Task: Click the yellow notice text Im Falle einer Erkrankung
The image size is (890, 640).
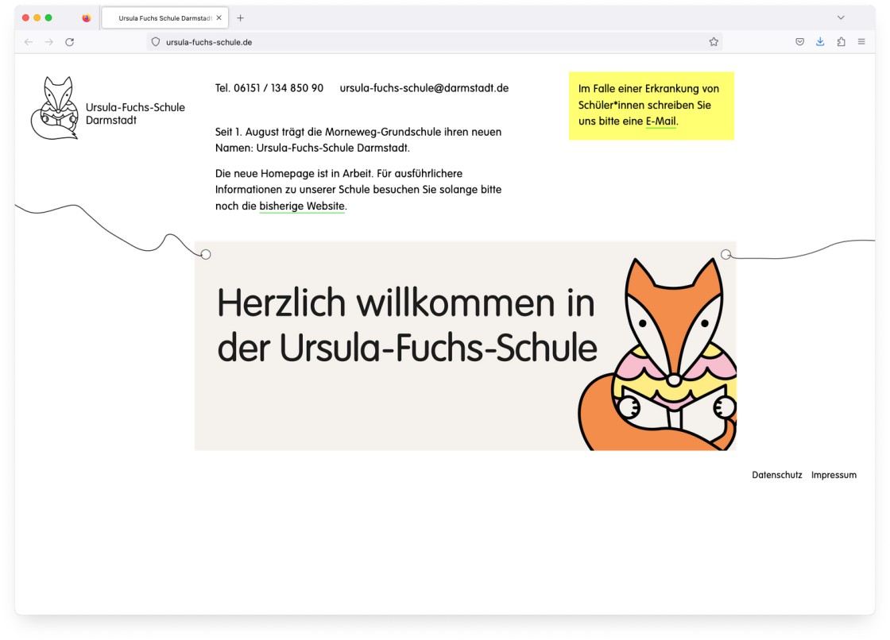Action: click(648, 105)
